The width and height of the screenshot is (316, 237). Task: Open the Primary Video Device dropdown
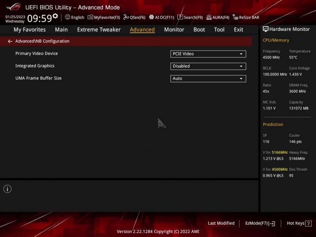pos(208,54)
